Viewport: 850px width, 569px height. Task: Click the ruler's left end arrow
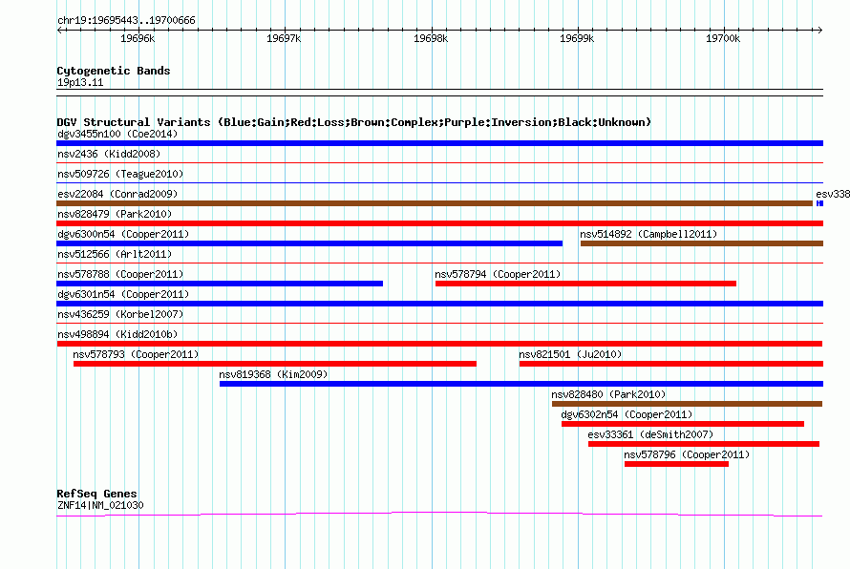[59, 30]
